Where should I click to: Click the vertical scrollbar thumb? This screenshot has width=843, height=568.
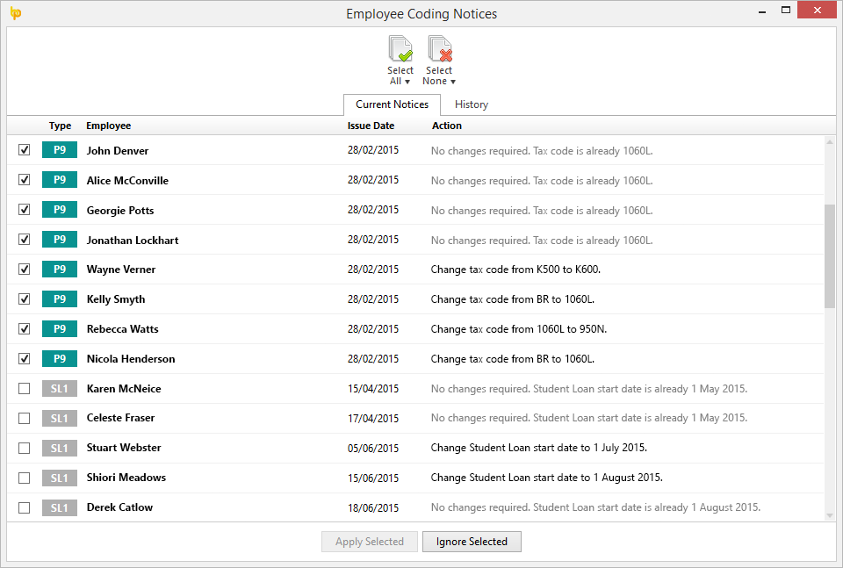(830, 256)
